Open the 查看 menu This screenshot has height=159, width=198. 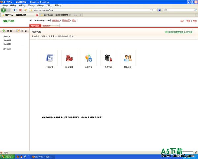tap(22, 5)
